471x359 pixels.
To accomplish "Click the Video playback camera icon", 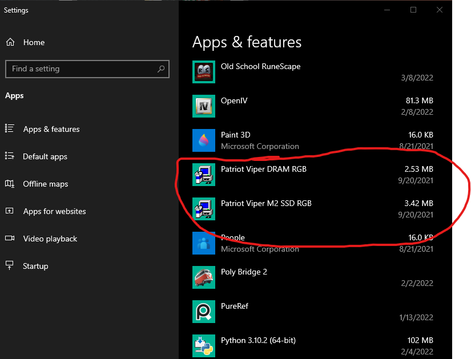I will [x=10, y=238].
